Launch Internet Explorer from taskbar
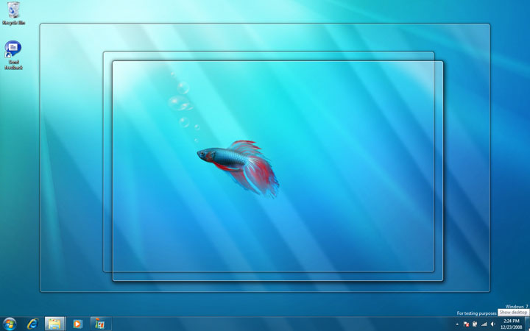The height and width of the screenshot is (331, 530). 32,324
